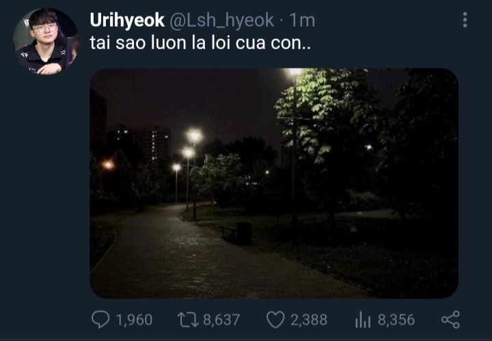492x341 pixels.
Task: Like the tweet with the heart icon
Action: [x=275, y=320]
